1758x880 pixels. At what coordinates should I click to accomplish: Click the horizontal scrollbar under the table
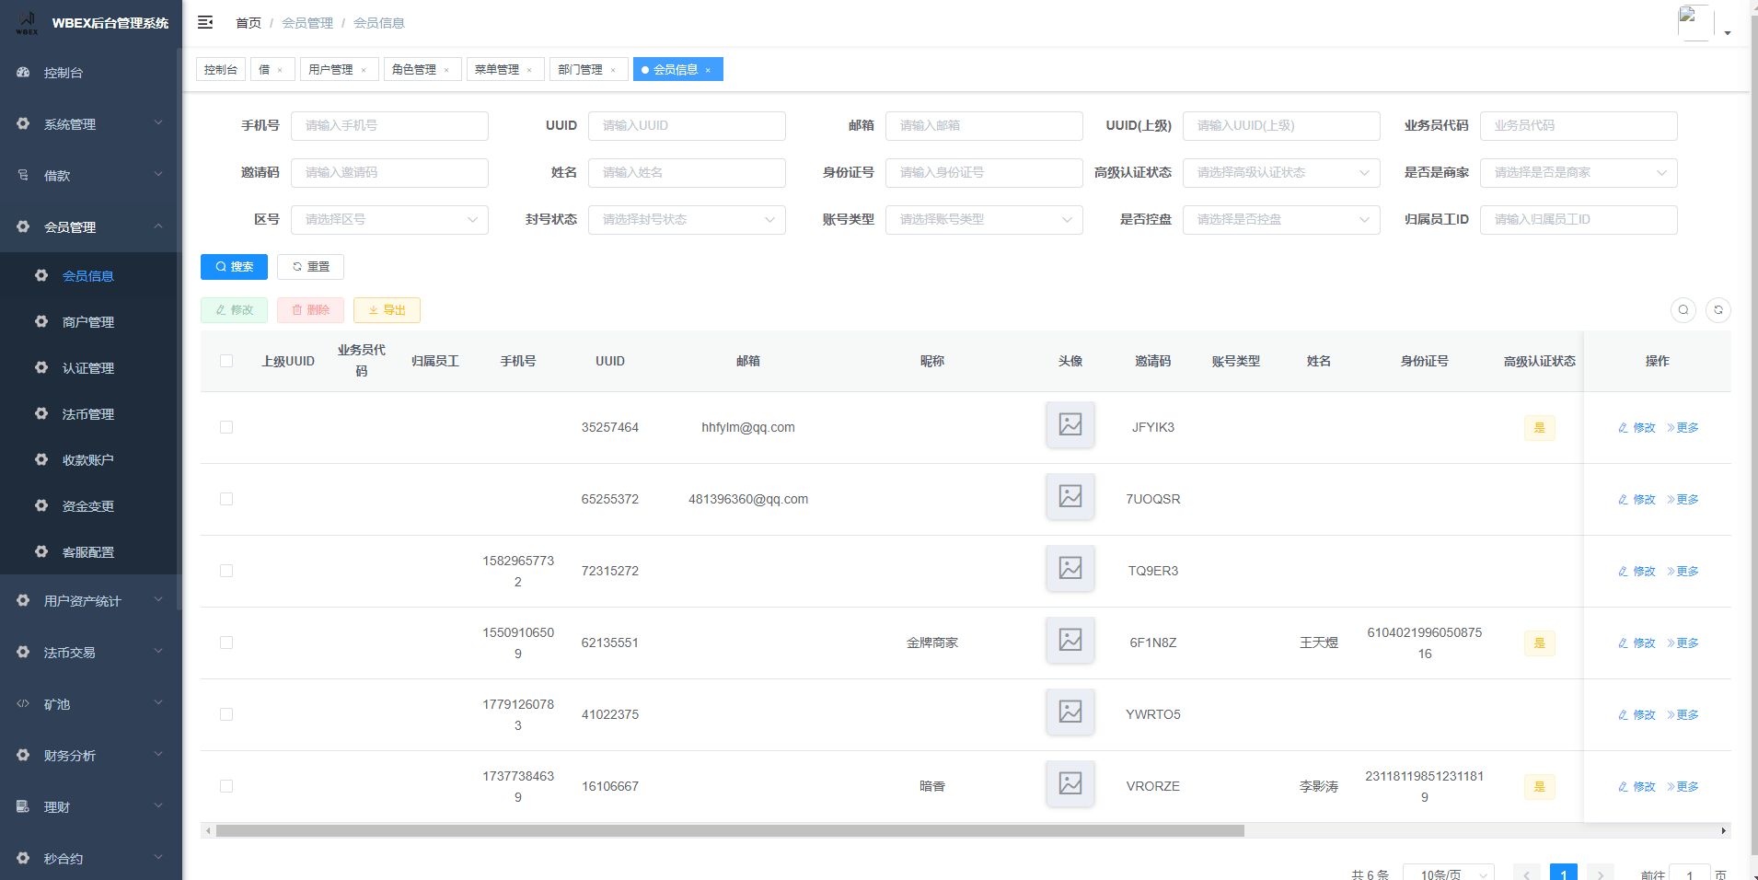tap(729, 831)
